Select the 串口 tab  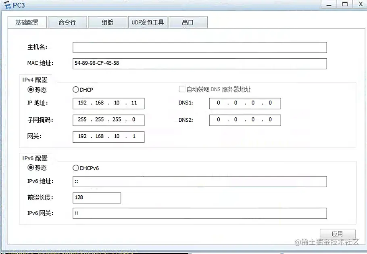click(188, 23)
